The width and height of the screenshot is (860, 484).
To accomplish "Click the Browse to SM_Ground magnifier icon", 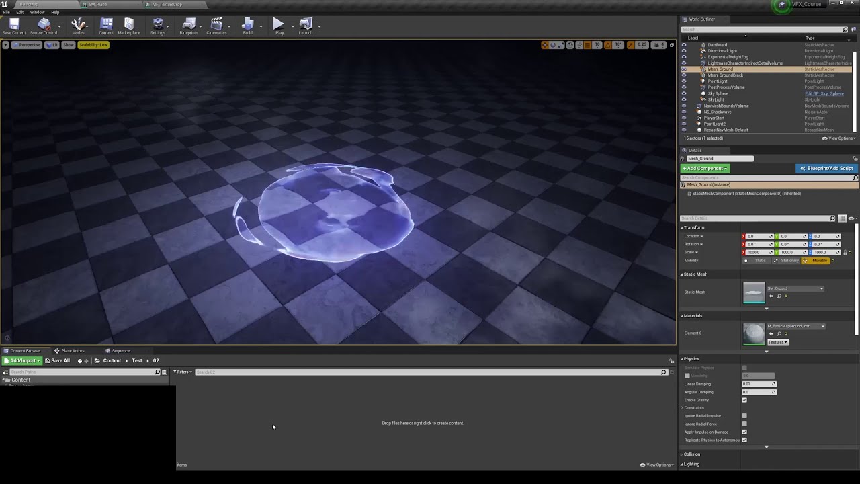I will (779, 296).
